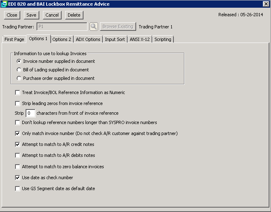Open the ADX Options tab
271x212 pixels.
[x=88, y=39]
